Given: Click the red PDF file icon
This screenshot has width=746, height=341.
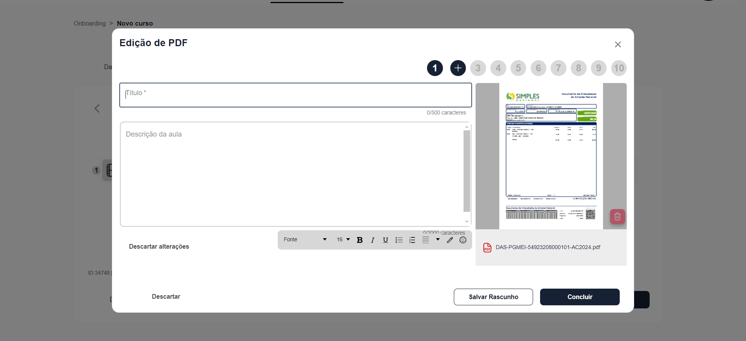Looking at the screenshot, I should click(x=487, y=248).
